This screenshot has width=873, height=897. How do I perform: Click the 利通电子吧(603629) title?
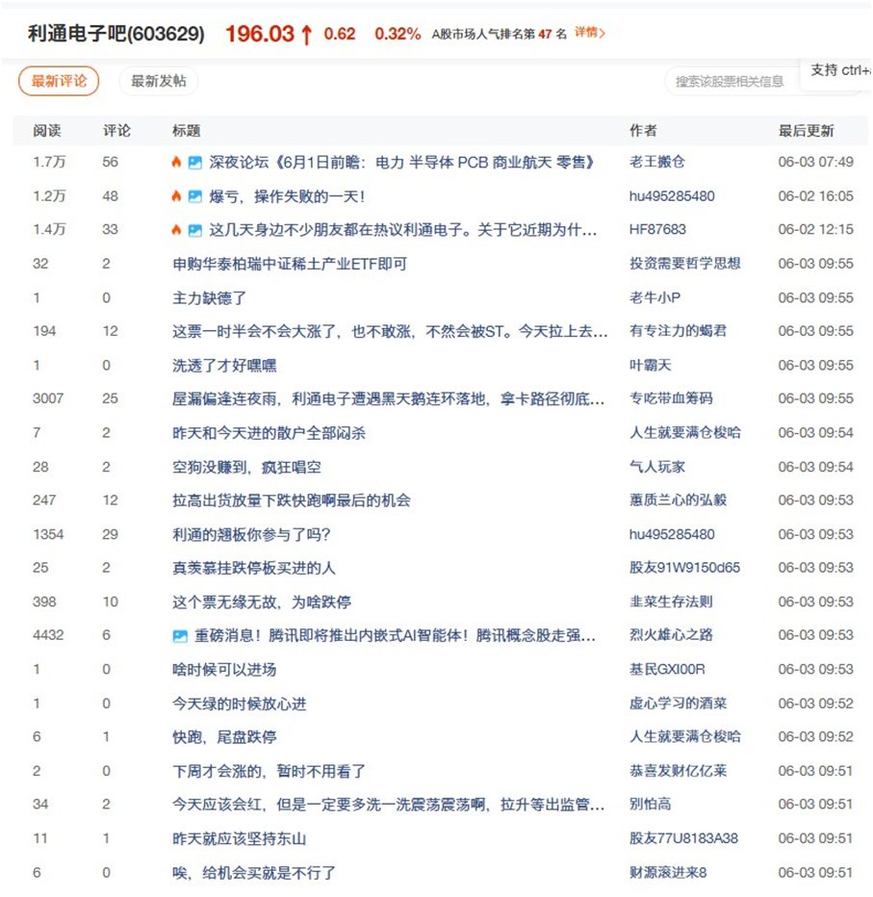116,34
